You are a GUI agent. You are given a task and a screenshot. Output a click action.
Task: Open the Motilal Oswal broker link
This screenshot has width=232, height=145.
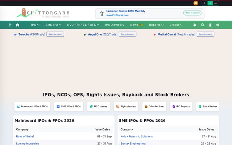click(x=177, y=34)
